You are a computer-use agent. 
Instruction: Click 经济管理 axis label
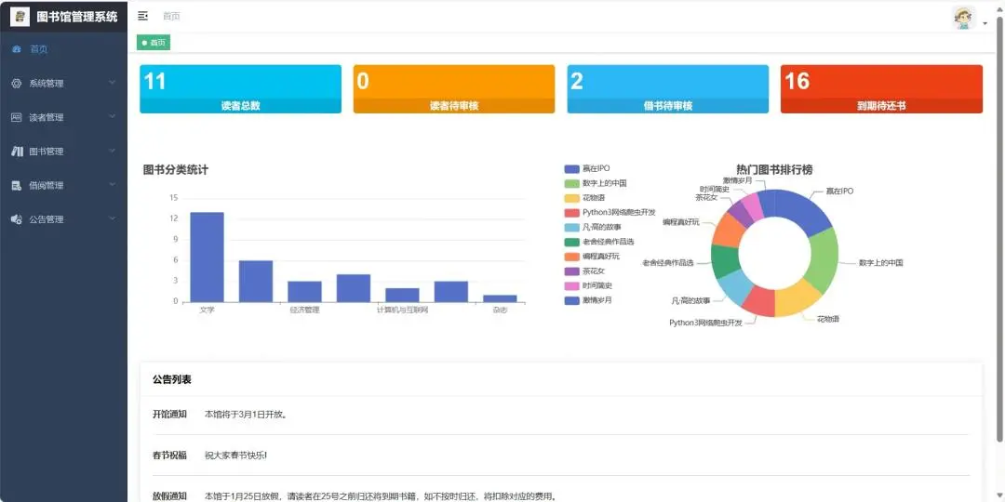tap(304, 310)
